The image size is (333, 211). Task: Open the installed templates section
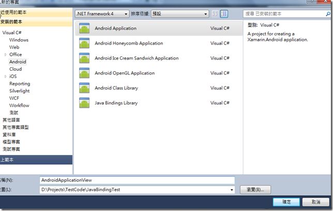coord(36,22)
